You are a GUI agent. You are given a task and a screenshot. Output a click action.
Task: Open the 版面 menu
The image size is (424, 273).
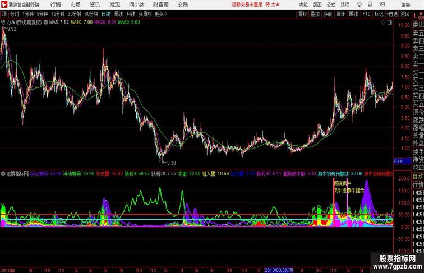pos(317,4)
